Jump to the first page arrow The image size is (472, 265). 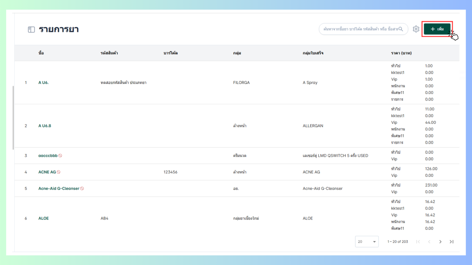[x=418, y=242]
